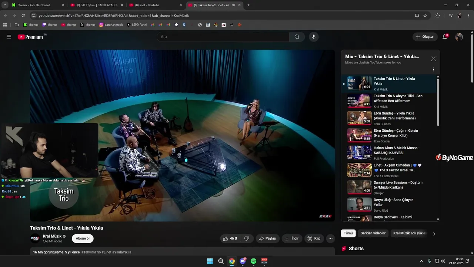Create a clip with Klip button
Screen dimensions: 474x267
click(314, 238)
